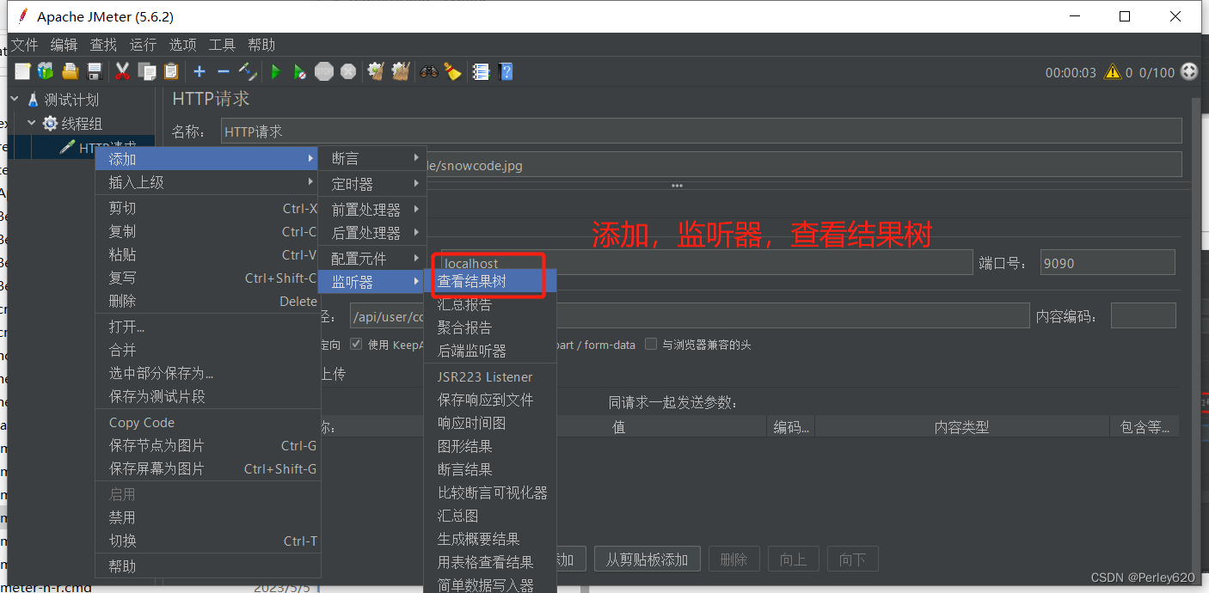1209x593 pixels.
Task: Click the Stop test icon
Action: click(324, 72)
